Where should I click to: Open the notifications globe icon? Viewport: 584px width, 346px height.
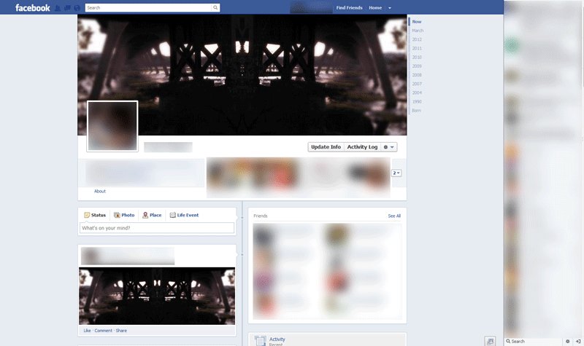77,8
